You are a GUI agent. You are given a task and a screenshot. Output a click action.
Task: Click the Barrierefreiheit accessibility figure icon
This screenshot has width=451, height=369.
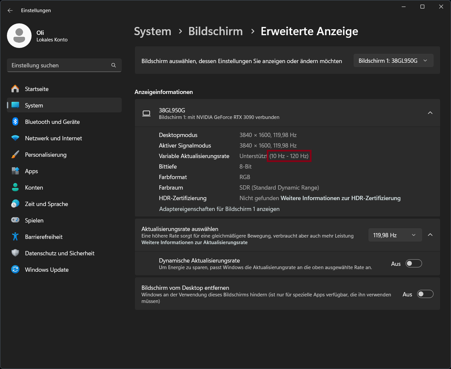click(15, 237)
